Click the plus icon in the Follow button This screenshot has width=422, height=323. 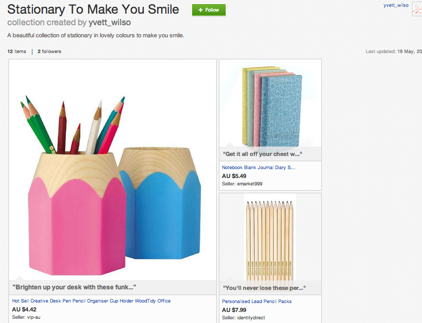coord(200,10)
